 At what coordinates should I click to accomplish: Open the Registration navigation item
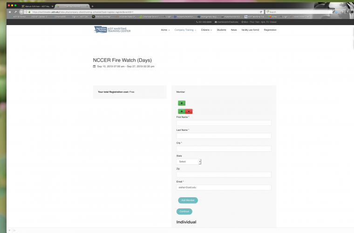270,30
